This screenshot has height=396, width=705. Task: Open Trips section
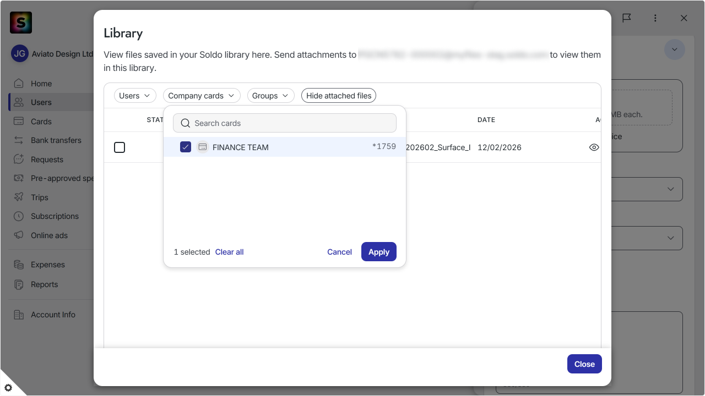pyautogui.click(x=40, y=197)
